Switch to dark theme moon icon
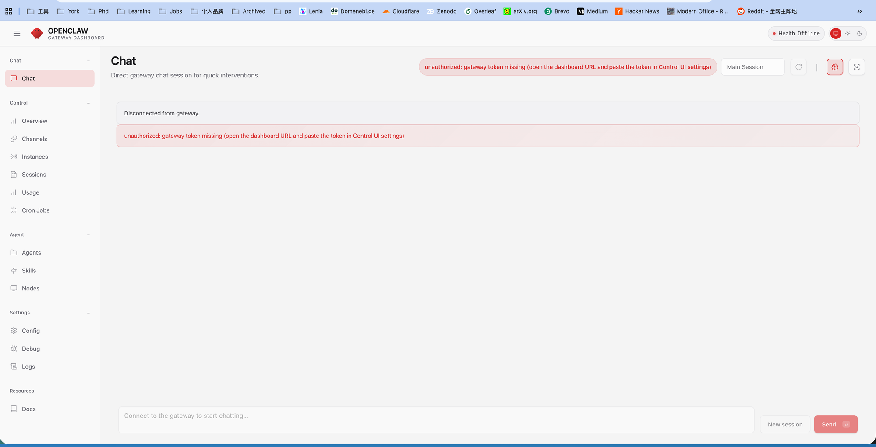Viewport: 876px width, 447px height. (859, 34)
